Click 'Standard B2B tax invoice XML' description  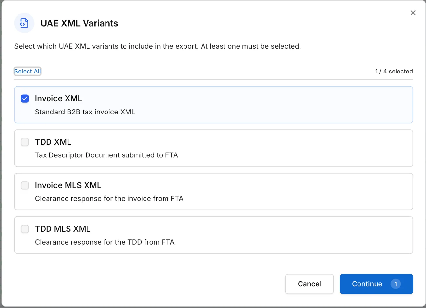tap(85, 112)
